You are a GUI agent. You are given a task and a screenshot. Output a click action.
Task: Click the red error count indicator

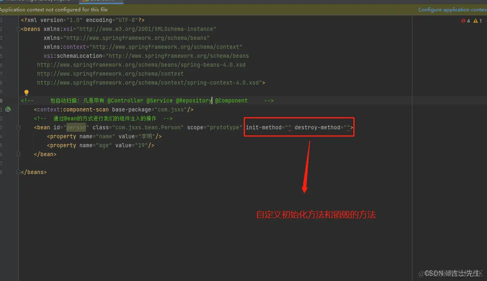tap(465, 21)
